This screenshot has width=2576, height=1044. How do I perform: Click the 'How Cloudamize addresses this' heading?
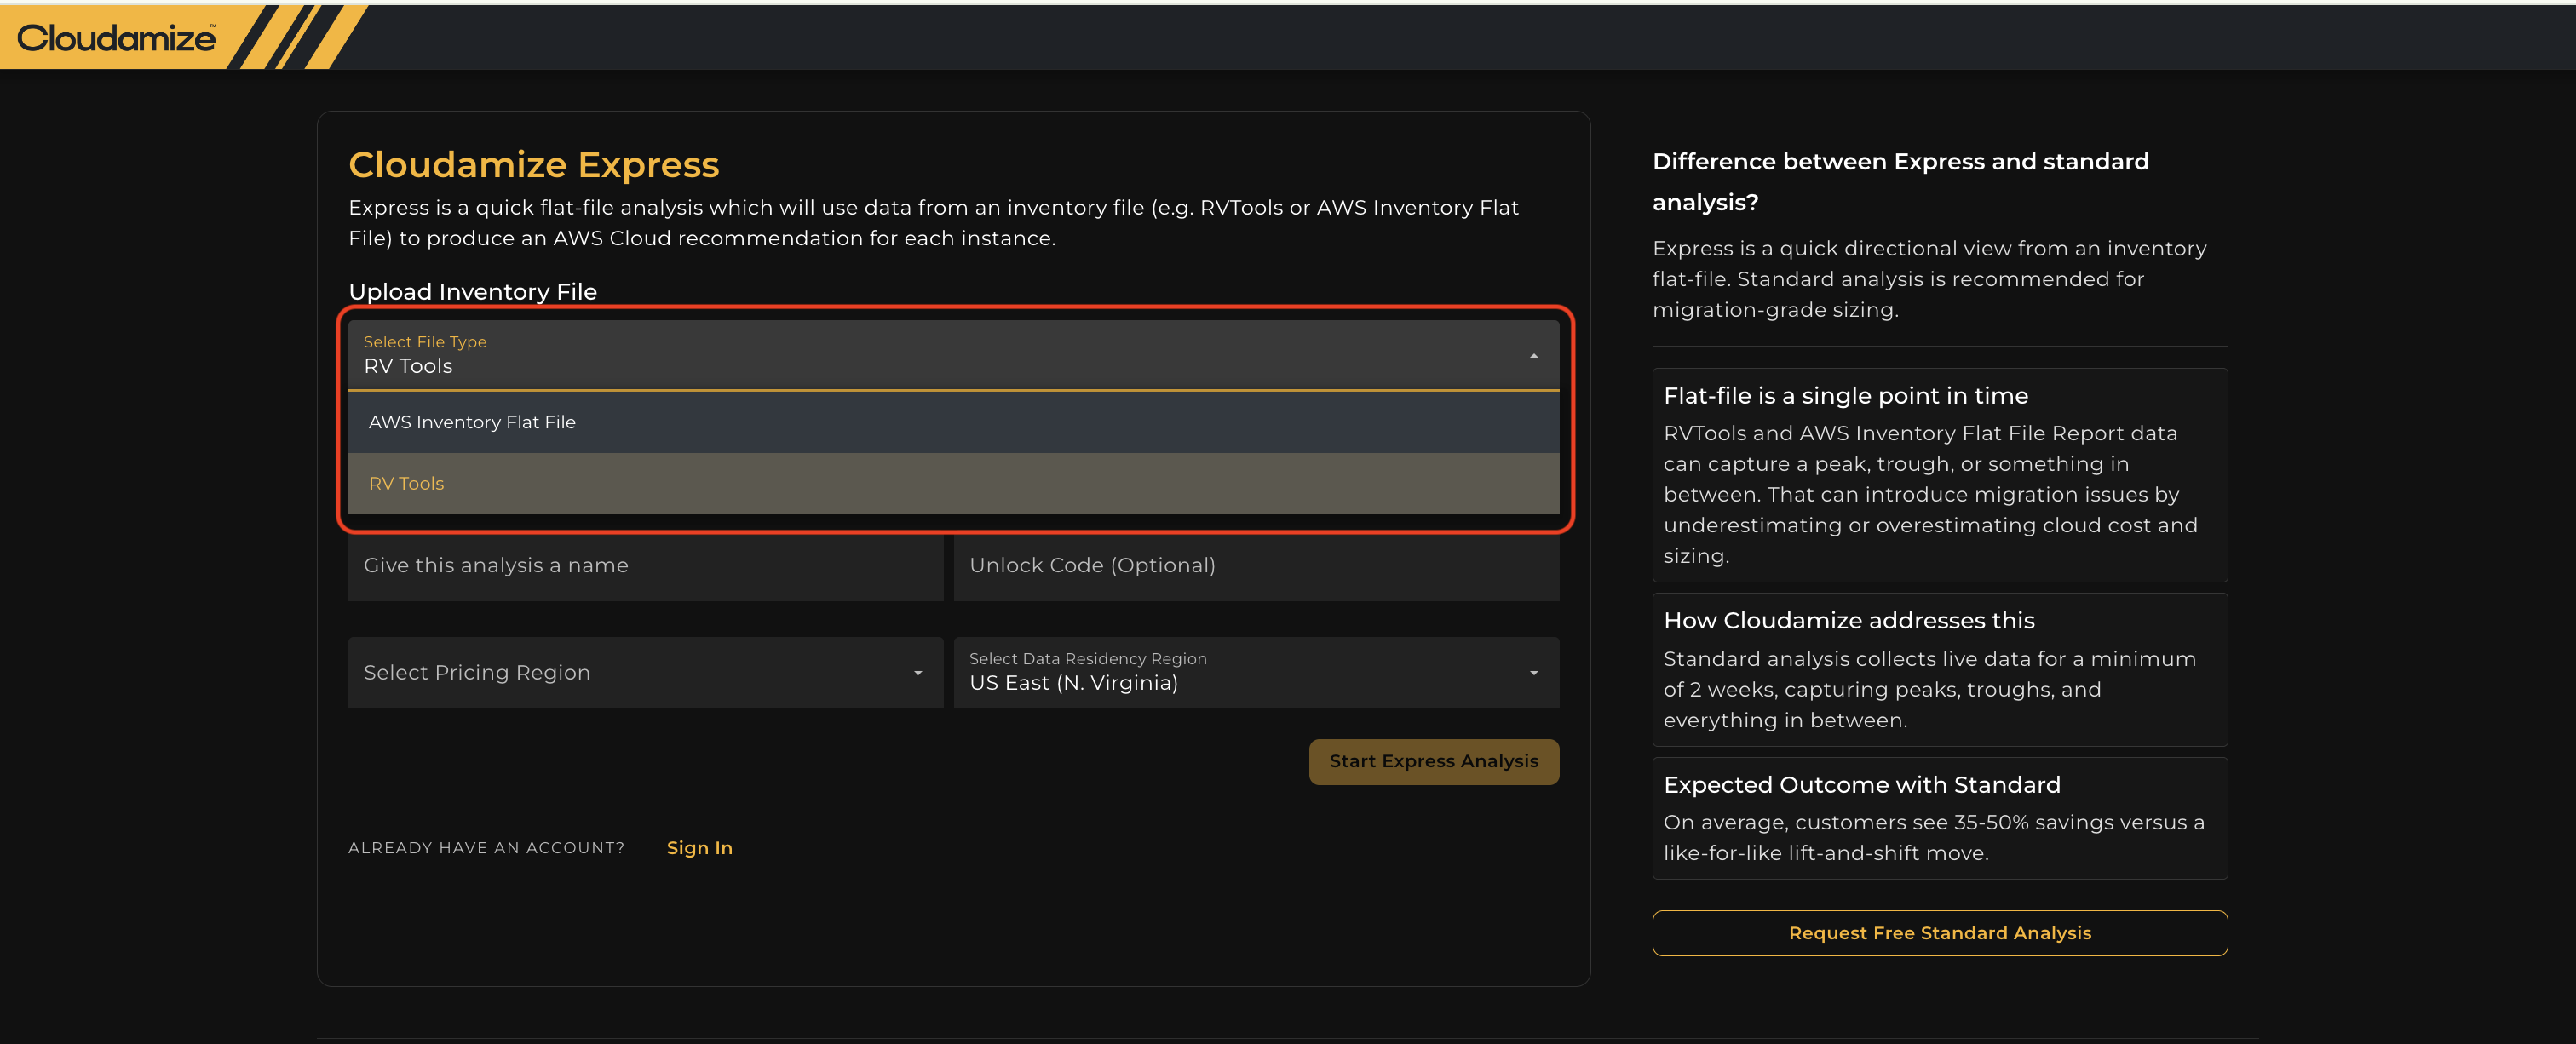(1848, 621)
